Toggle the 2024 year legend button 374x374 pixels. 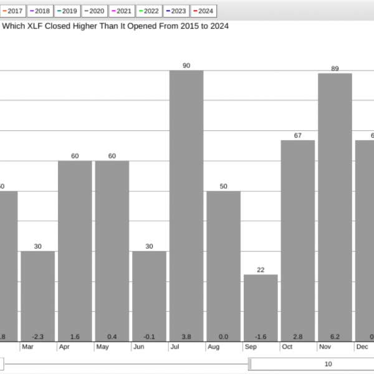(x=204, y=11)
